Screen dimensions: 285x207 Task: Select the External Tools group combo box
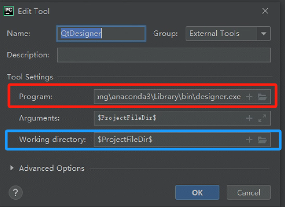pyautogui.click(x=228, y=34)
